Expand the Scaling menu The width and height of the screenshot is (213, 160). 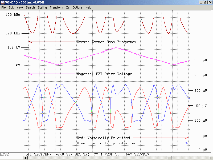point(42,7)
